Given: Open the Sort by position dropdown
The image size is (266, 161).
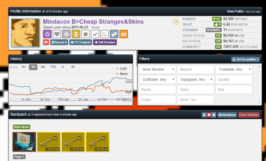Looking at the screenshot, I should coord(245,59).
